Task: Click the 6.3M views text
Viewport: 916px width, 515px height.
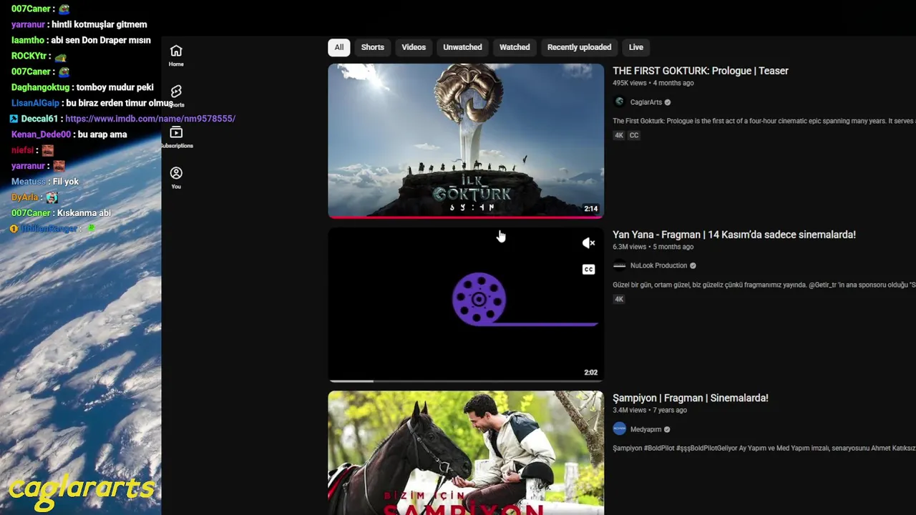Action: pos(630,247)
